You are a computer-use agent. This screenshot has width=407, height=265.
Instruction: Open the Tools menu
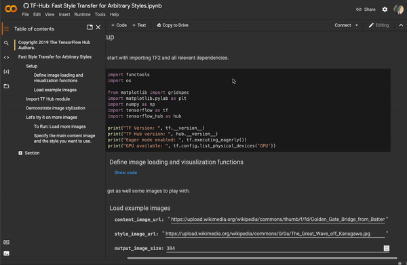[x=100, y=14]
